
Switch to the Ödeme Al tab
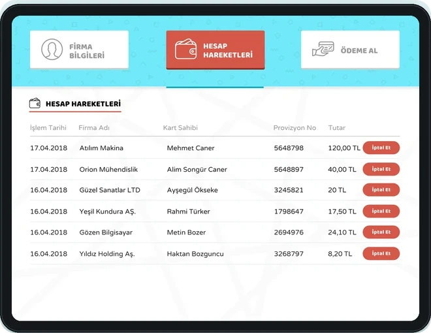350,50
